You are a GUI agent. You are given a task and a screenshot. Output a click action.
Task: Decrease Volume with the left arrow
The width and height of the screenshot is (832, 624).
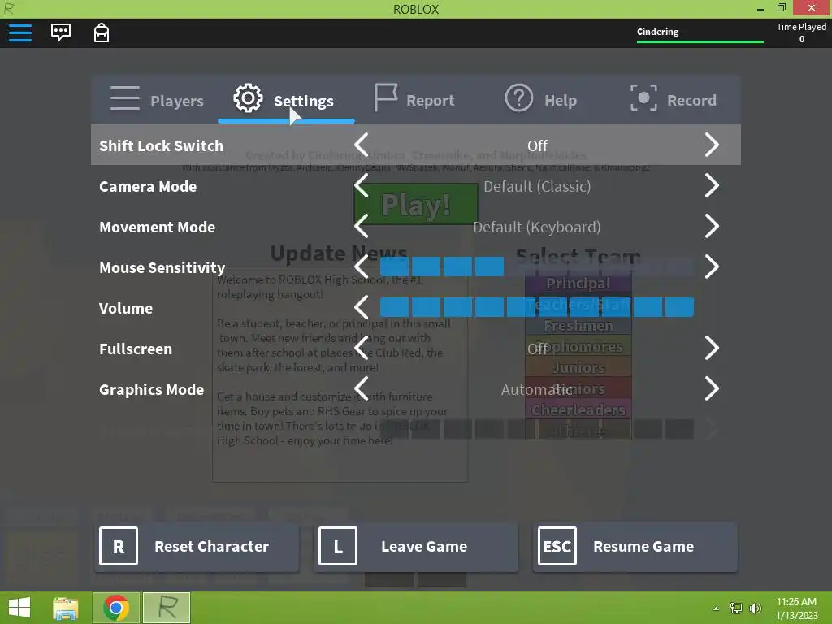click(362, 307)
